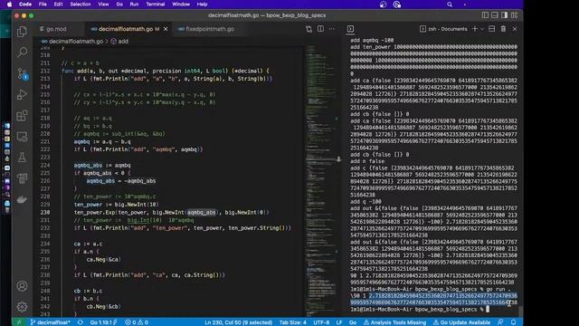Screen dimensions: 579x326
Task: Click Ln 230, Col 50 cursor position
Action: (239, 322)
